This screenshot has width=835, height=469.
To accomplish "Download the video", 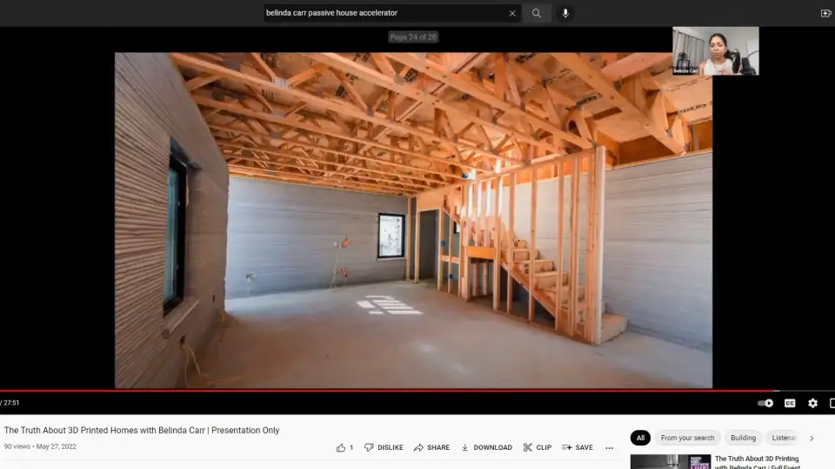I will (486, 447).
